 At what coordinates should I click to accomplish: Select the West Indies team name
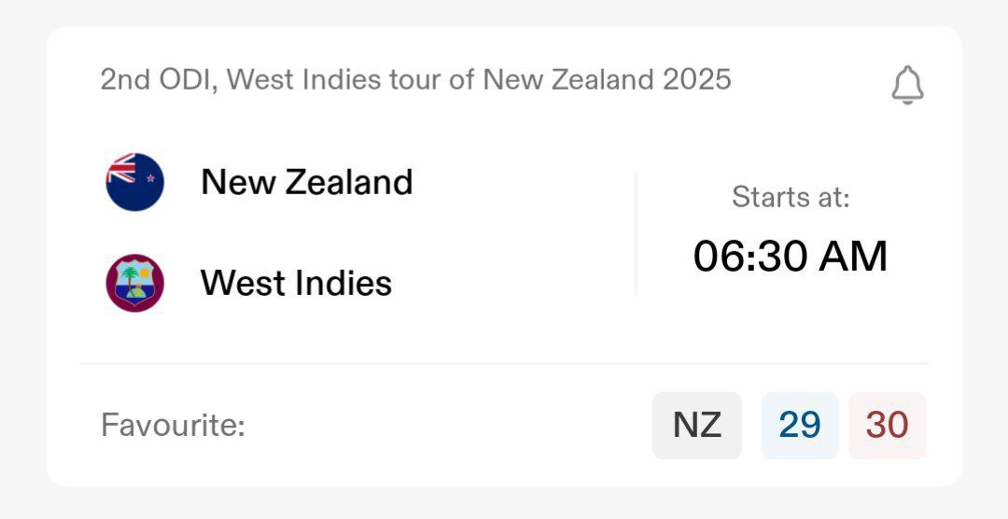click(x=296, y=283)
